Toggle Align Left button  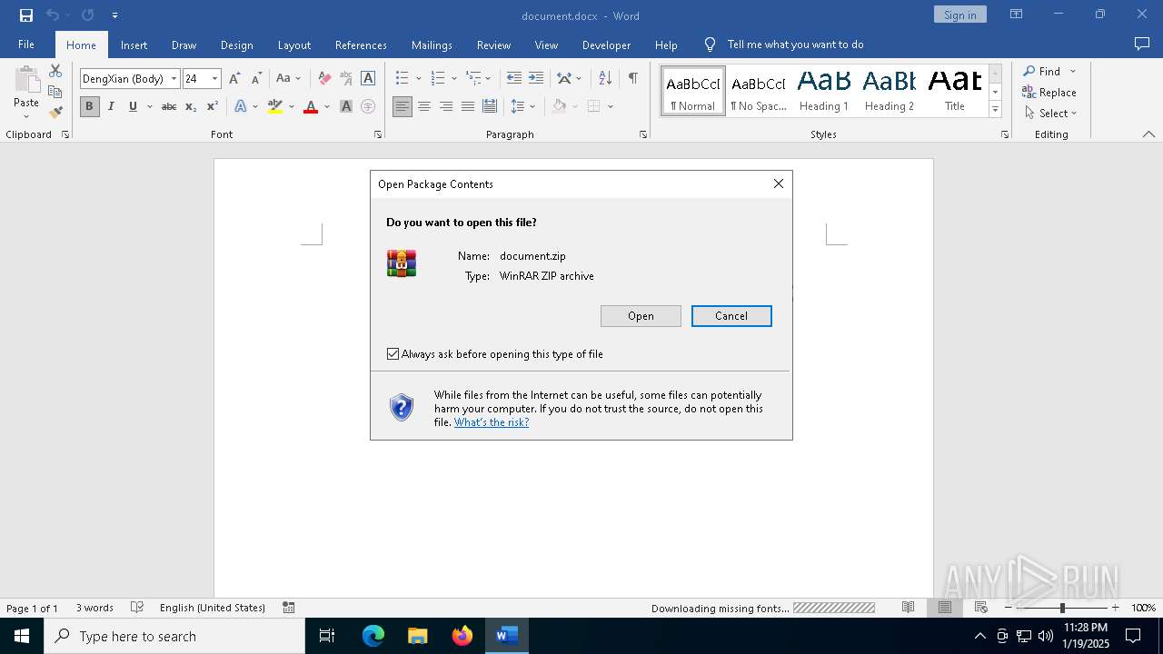coord(403,107)
